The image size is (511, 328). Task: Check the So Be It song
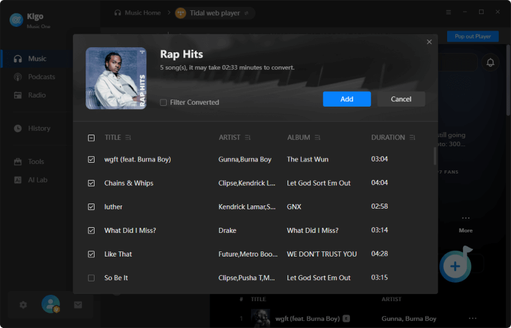pos(91,278)
